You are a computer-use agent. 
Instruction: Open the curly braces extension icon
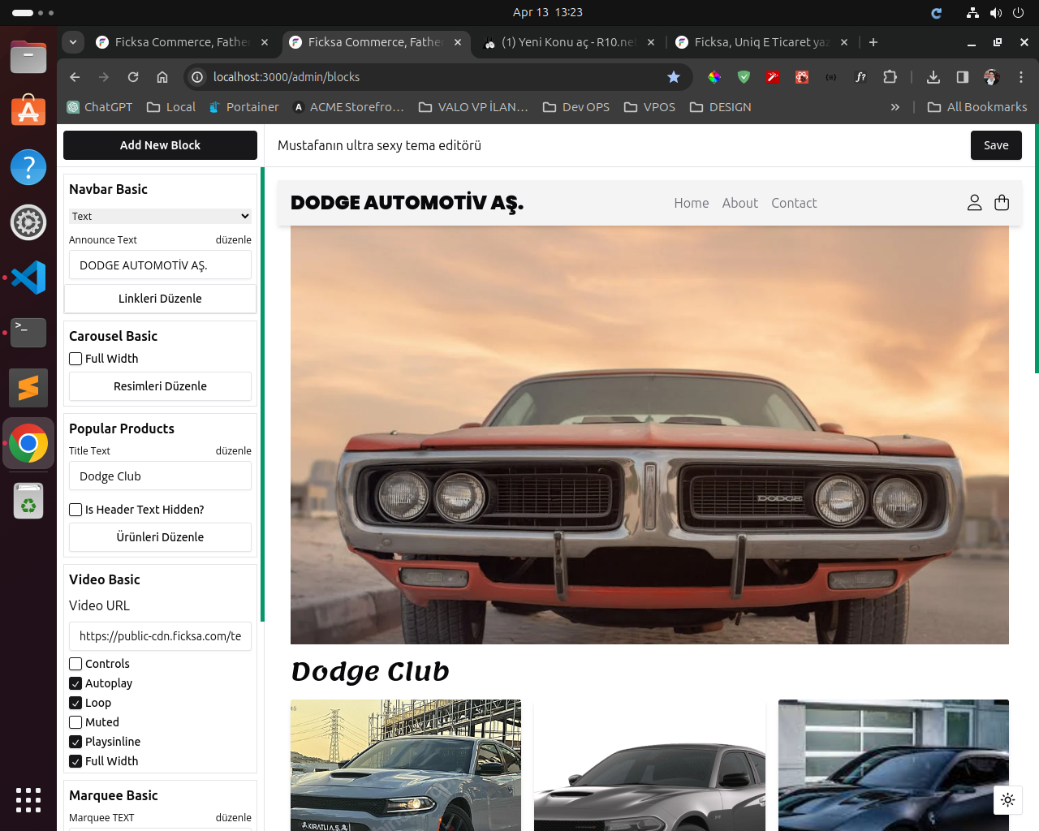(831, 77)
